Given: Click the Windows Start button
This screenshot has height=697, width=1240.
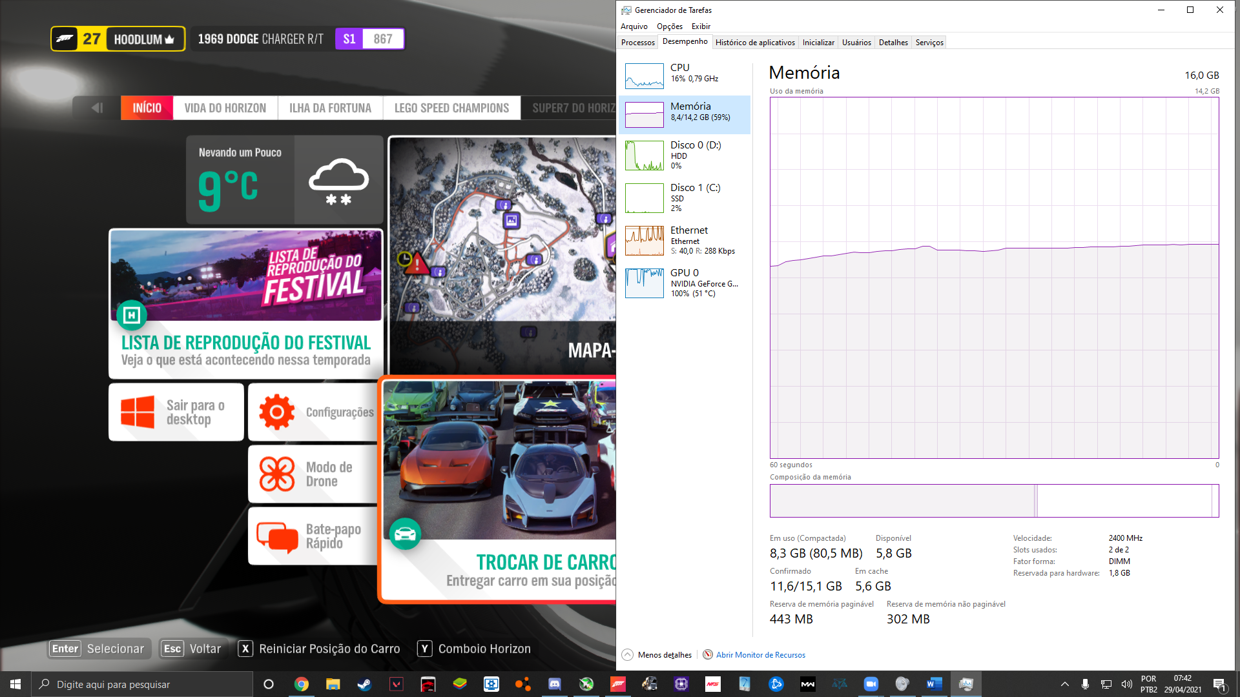Looking at the screenshot, I should (x=15, y=684).
